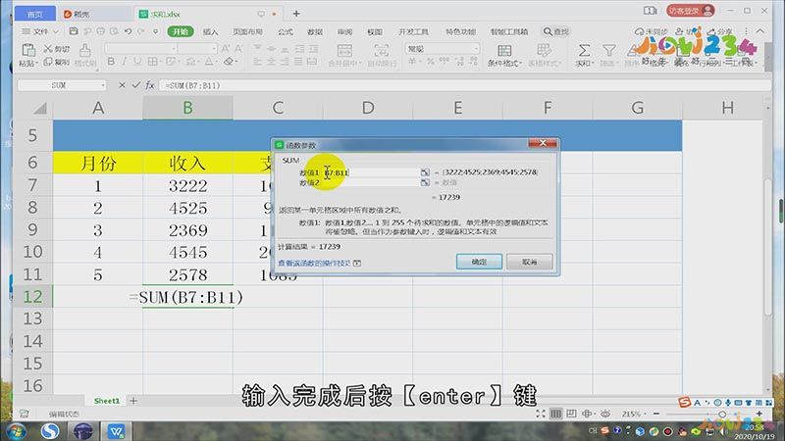The image size is (785, 441).
Task: Click zoom out minus button
Action: (656, 414)
